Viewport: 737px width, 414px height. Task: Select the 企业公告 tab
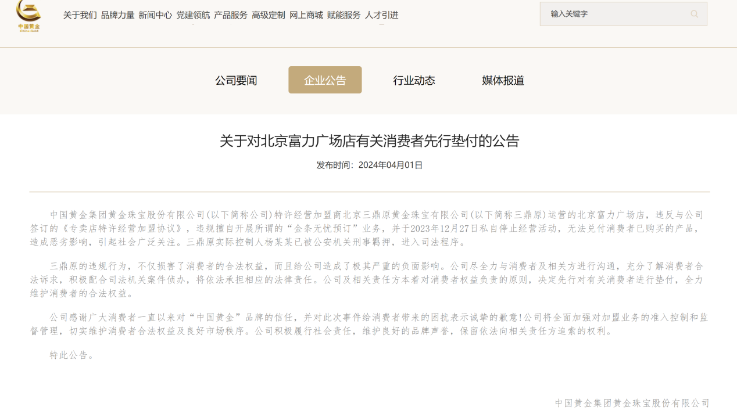(x=325, y=80)
